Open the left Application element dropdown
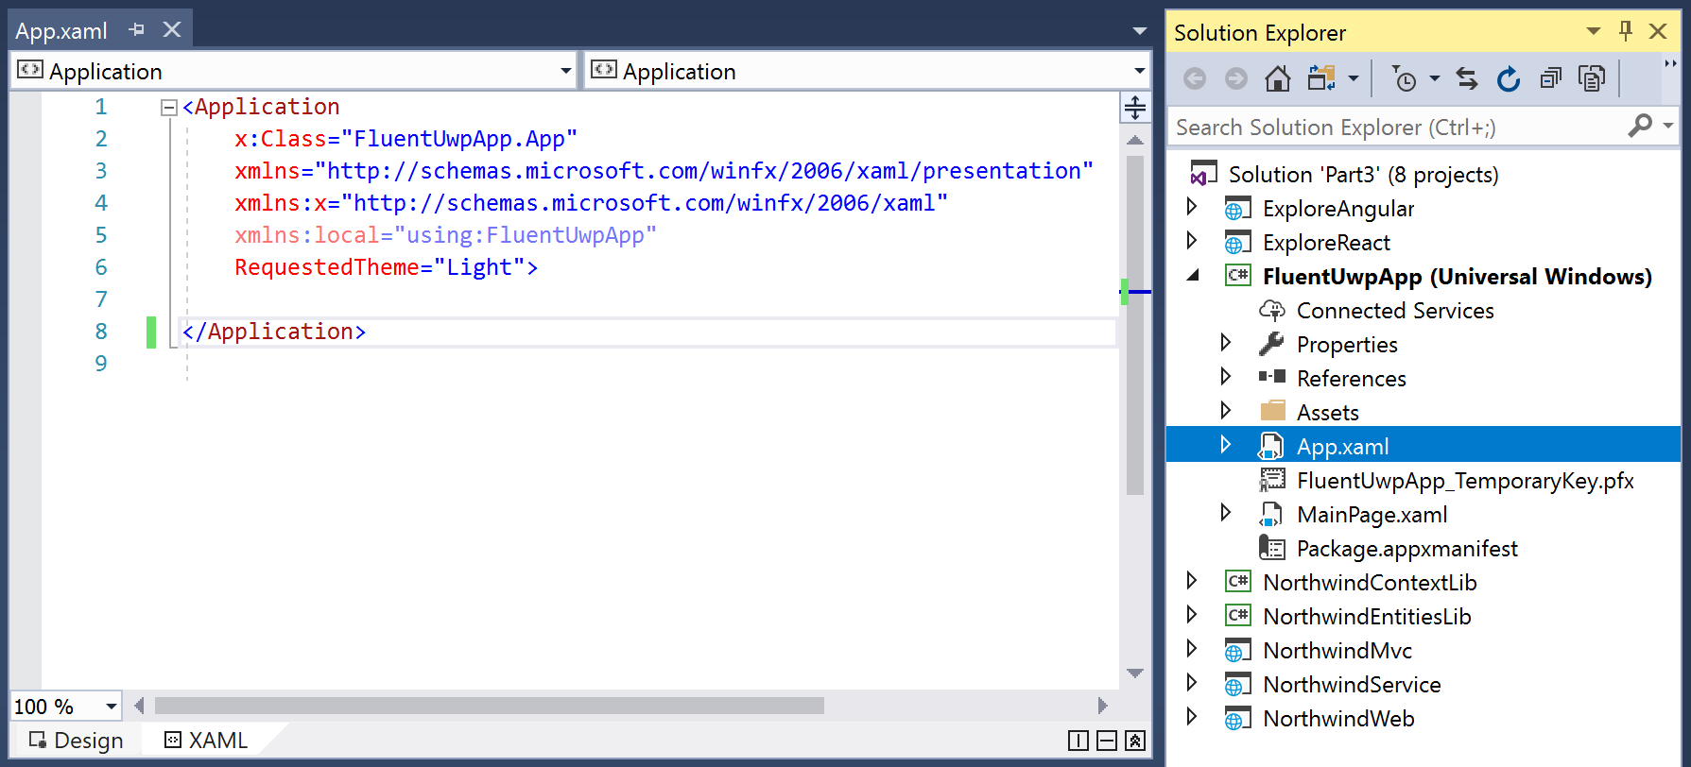 (x=565, y=71)
